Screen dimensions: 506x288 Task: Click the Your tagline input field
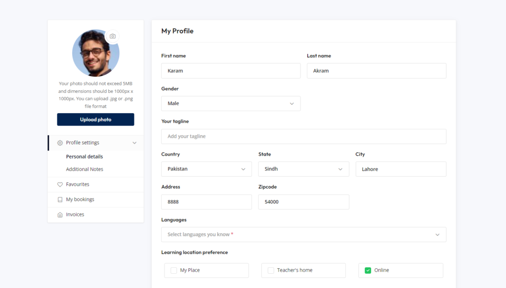tap(304, 136)
